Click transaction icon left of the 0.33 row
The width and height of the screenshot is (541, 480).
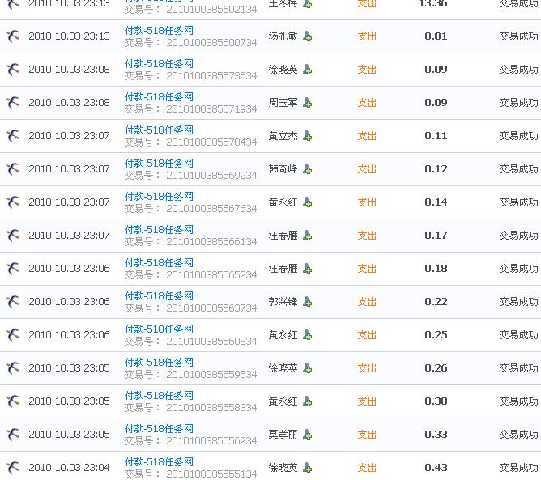click(x=13, y=435)
